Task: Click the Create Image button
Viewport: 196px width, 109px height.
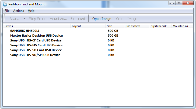Action: pyautogui.click(x=127, y=19)
